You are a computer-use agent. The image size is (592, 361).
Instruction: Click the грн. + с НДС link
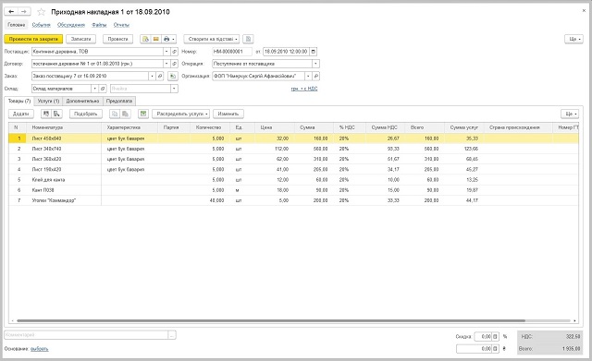304,89
